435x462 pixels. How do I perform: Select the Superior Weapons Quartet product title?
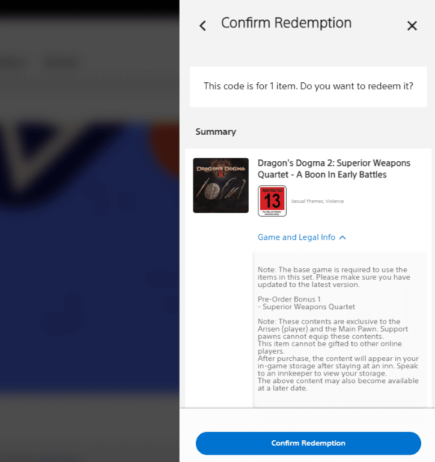[x=333, y=169]
